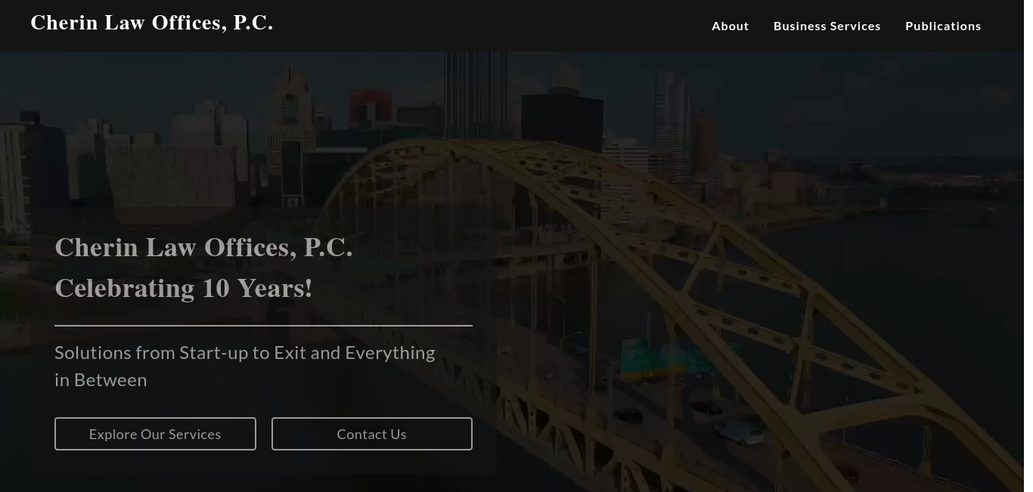Image resolution: width=1033 pixels, height=492 pixels.
Task: Select the hero heading Cherin Law Offices, P.C.
Action: (x=203, y=247)
